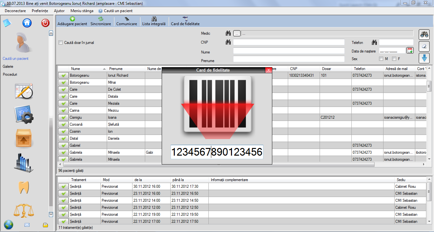
Task: Click the Telefon search input field
Action: click(x=396, y=42)
